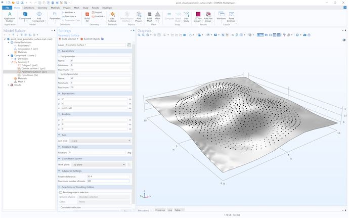
Task: Click icon next to the Label field
Action: pos(129,45)
